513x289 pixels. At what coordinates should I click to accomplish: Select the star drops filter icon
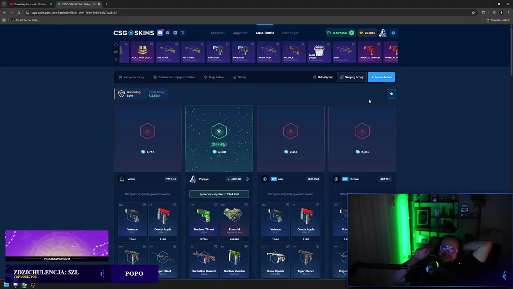pos(116,59)
